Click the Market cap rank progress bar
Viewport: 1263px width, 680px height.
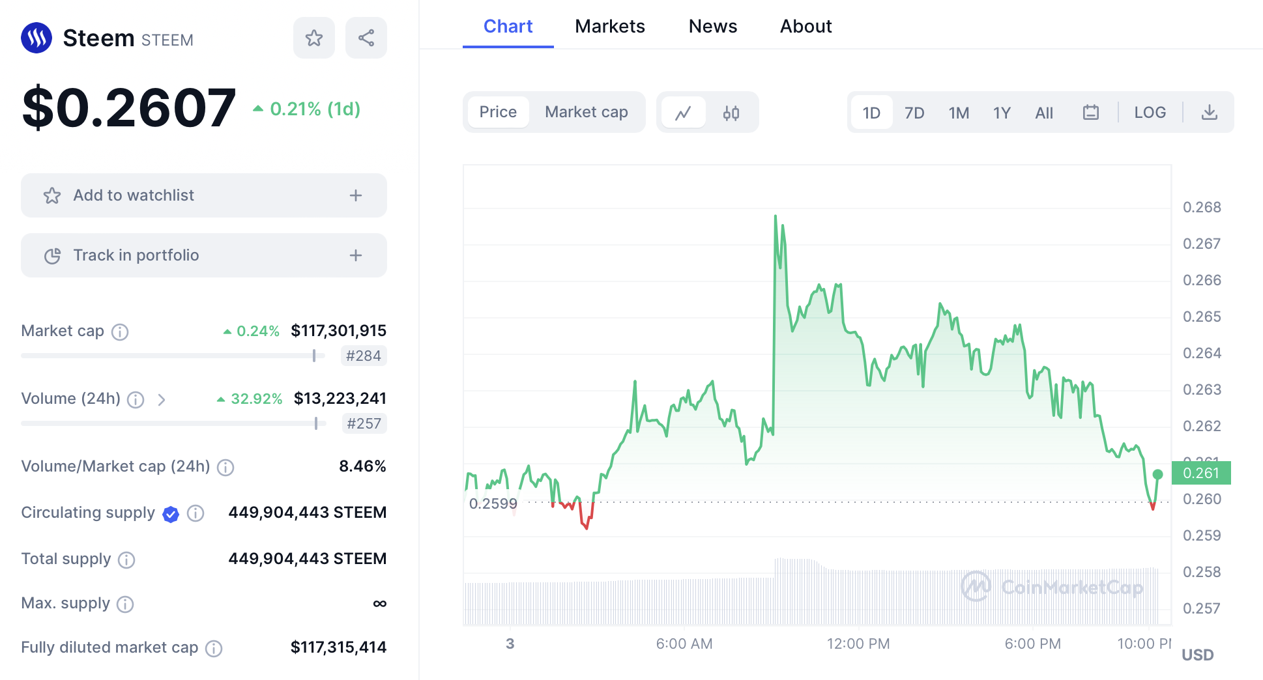tap(173, 356)
